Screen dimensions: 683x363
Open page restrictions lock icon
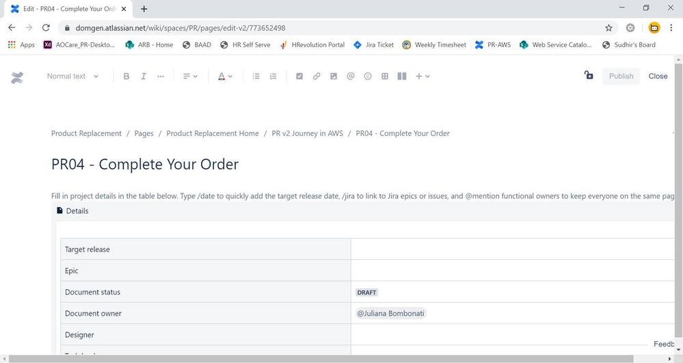[589, 75]
